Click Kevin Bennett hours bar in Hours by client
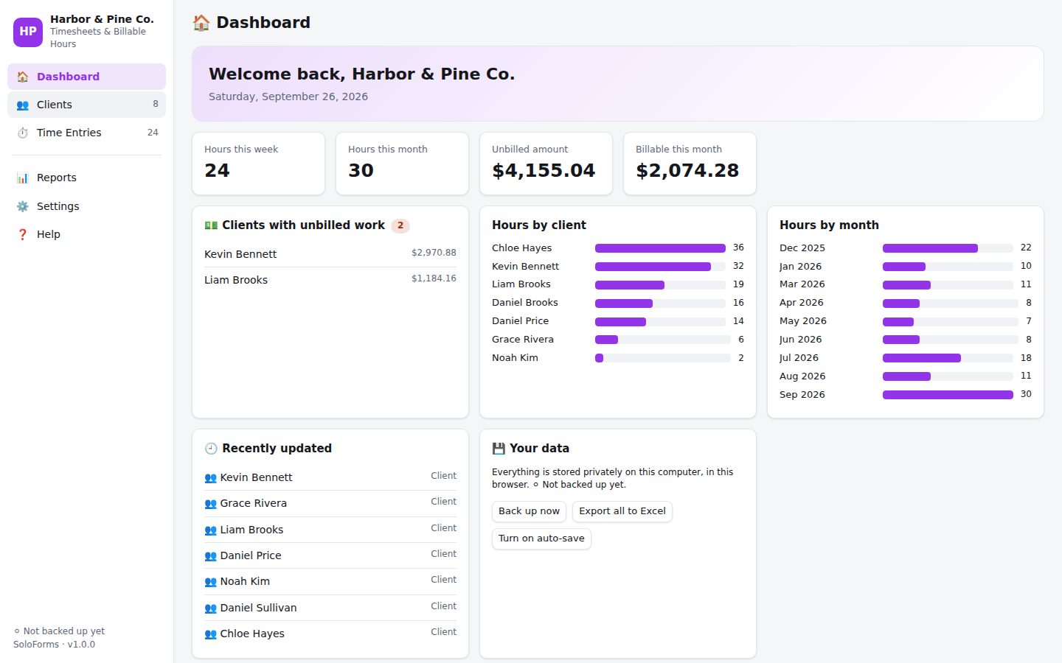1062x663 pixels. pyautogui.click(x=653, y=267)
